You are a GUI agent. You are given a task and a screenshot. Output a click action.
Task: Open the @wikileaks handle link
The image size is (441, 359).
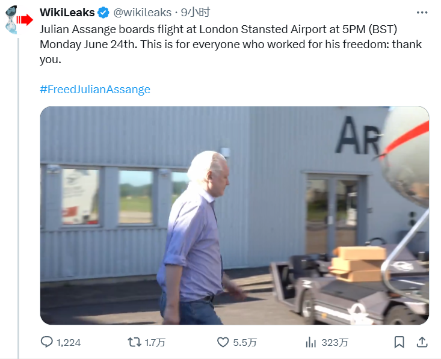coord(143,13)
